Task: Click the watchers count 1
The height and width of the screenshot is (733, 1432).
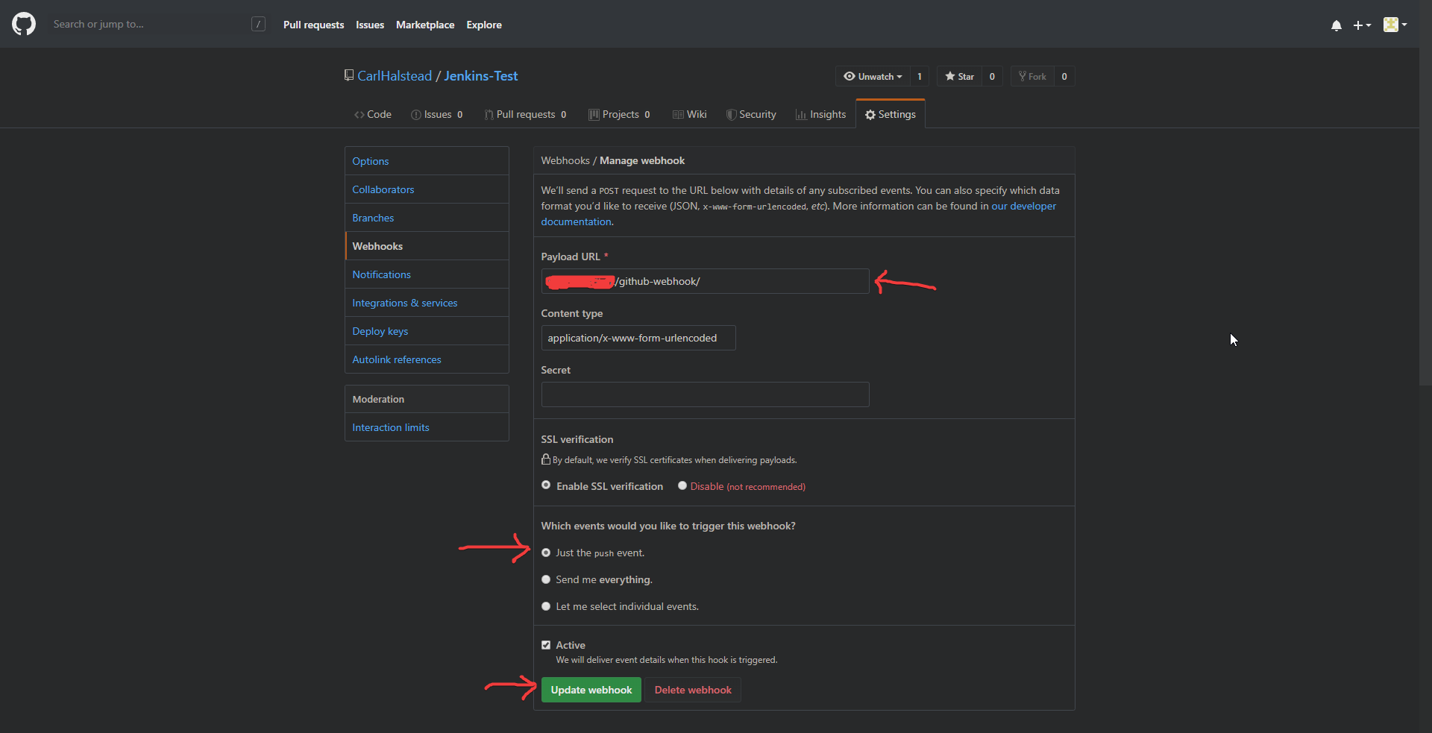Action: point(920,76)
